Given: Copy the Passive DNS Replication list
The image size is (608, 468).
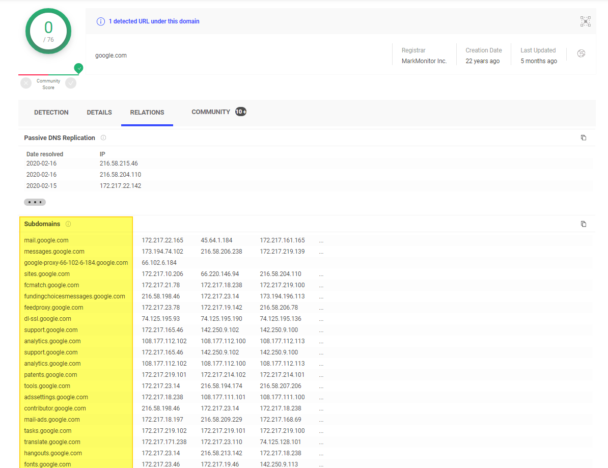Looking at the screenshot, I should 583,137.
